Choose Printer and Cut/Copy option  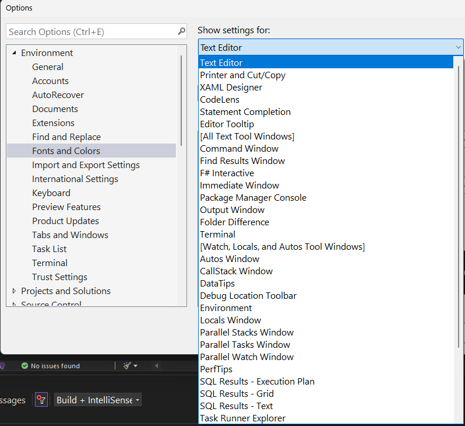click(x=326, y=75)
